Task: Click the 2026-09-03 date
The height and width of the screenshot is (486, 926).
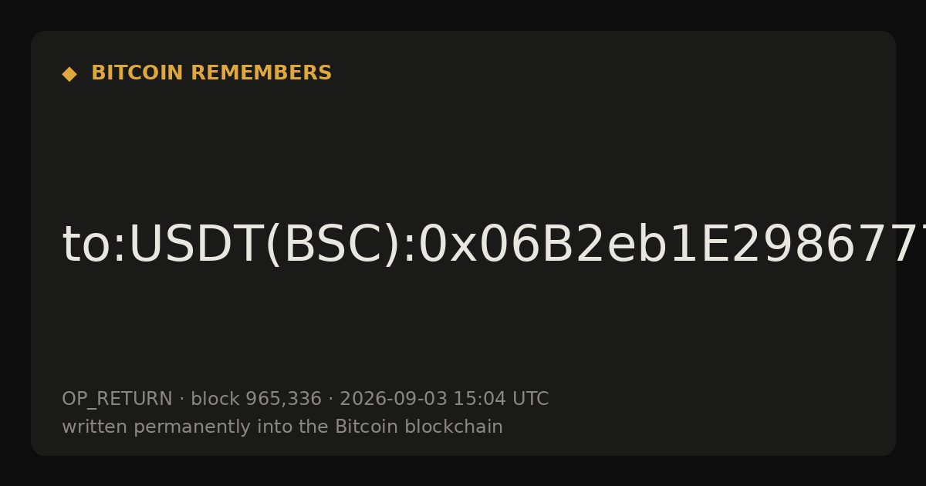Action: tap(394, 399)
